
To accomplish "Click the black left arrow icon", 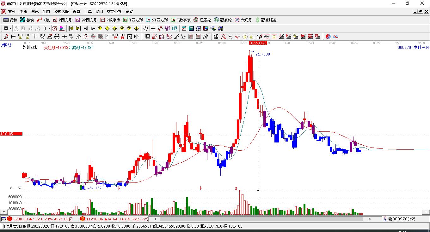I will tap(86, 28).
